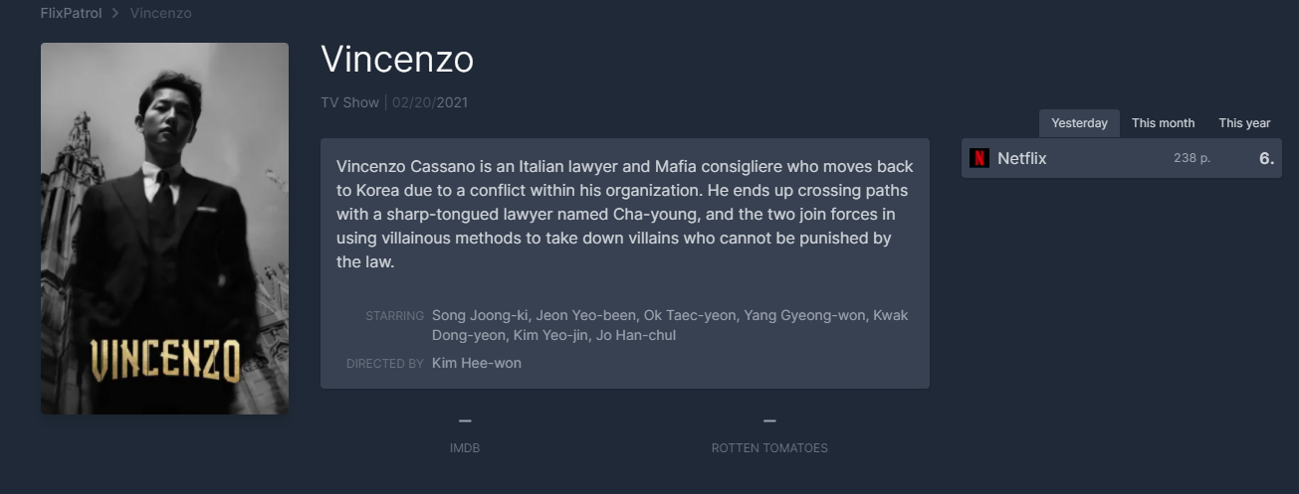Click the IMDB rating label
The image size is (1299, 494).
[465, 448]
